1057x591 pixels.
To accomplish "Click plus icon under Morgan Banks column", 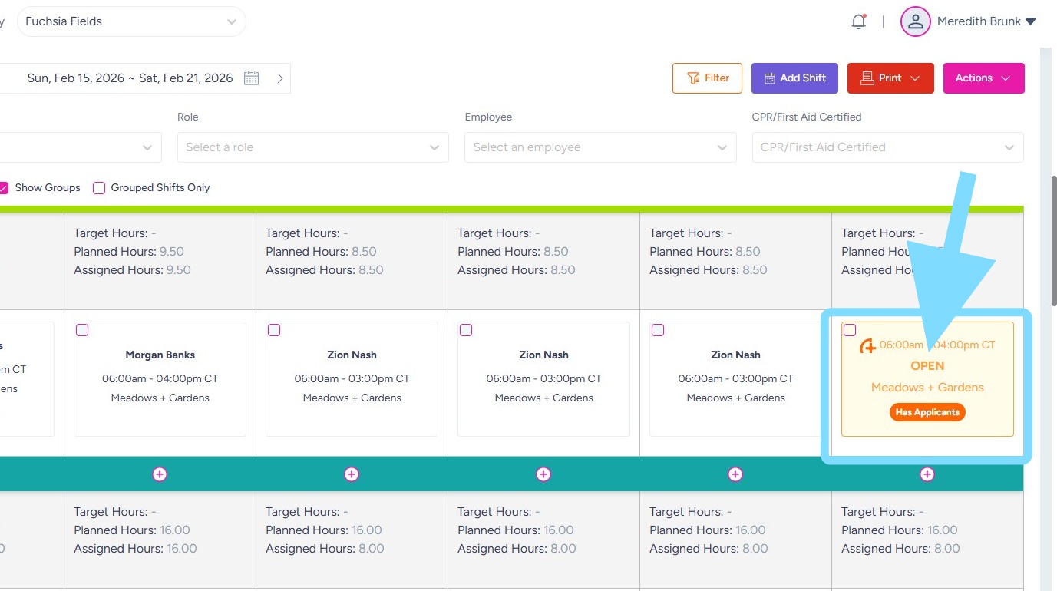I will (x=160, y=474).
